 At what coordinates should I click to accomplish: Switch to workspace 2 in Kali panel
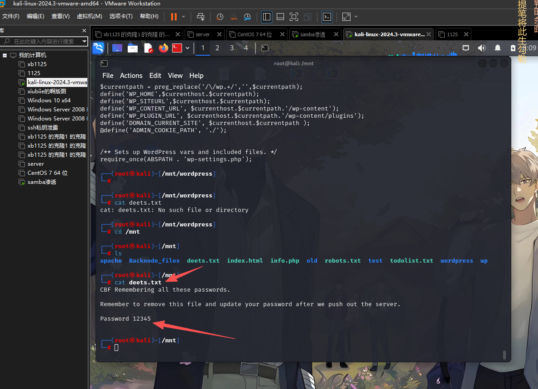[x=217, y=48]
